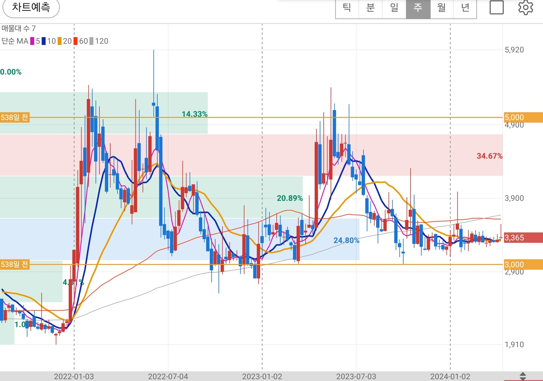
Task: Click the 20.89% volume profile value
Action: pyautogui.click(x=289, y=198)
